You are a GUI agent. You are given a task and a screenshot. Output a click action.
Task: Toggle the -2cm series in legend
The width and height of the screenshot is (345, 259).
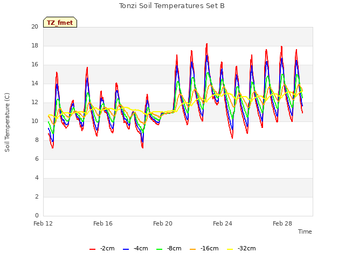click(102, 249)
